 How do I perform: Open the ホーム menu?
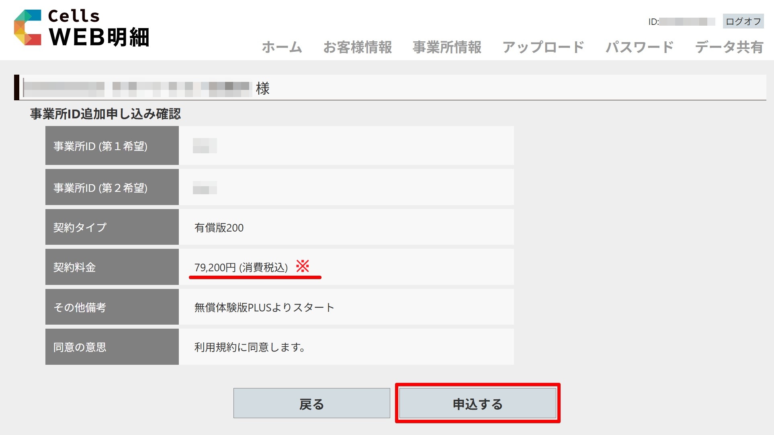coord(282,47)
